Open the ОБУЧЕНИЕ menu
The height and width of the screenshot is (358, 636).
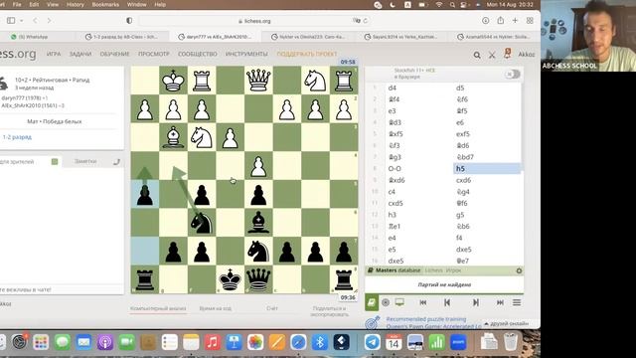[115, 54]
